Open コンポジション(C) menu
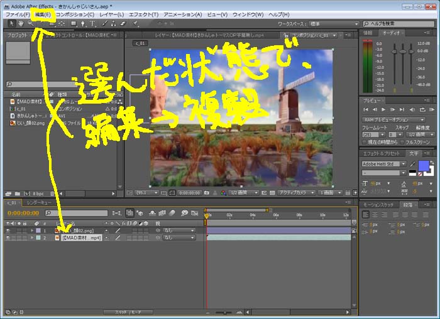 [75, 14]
